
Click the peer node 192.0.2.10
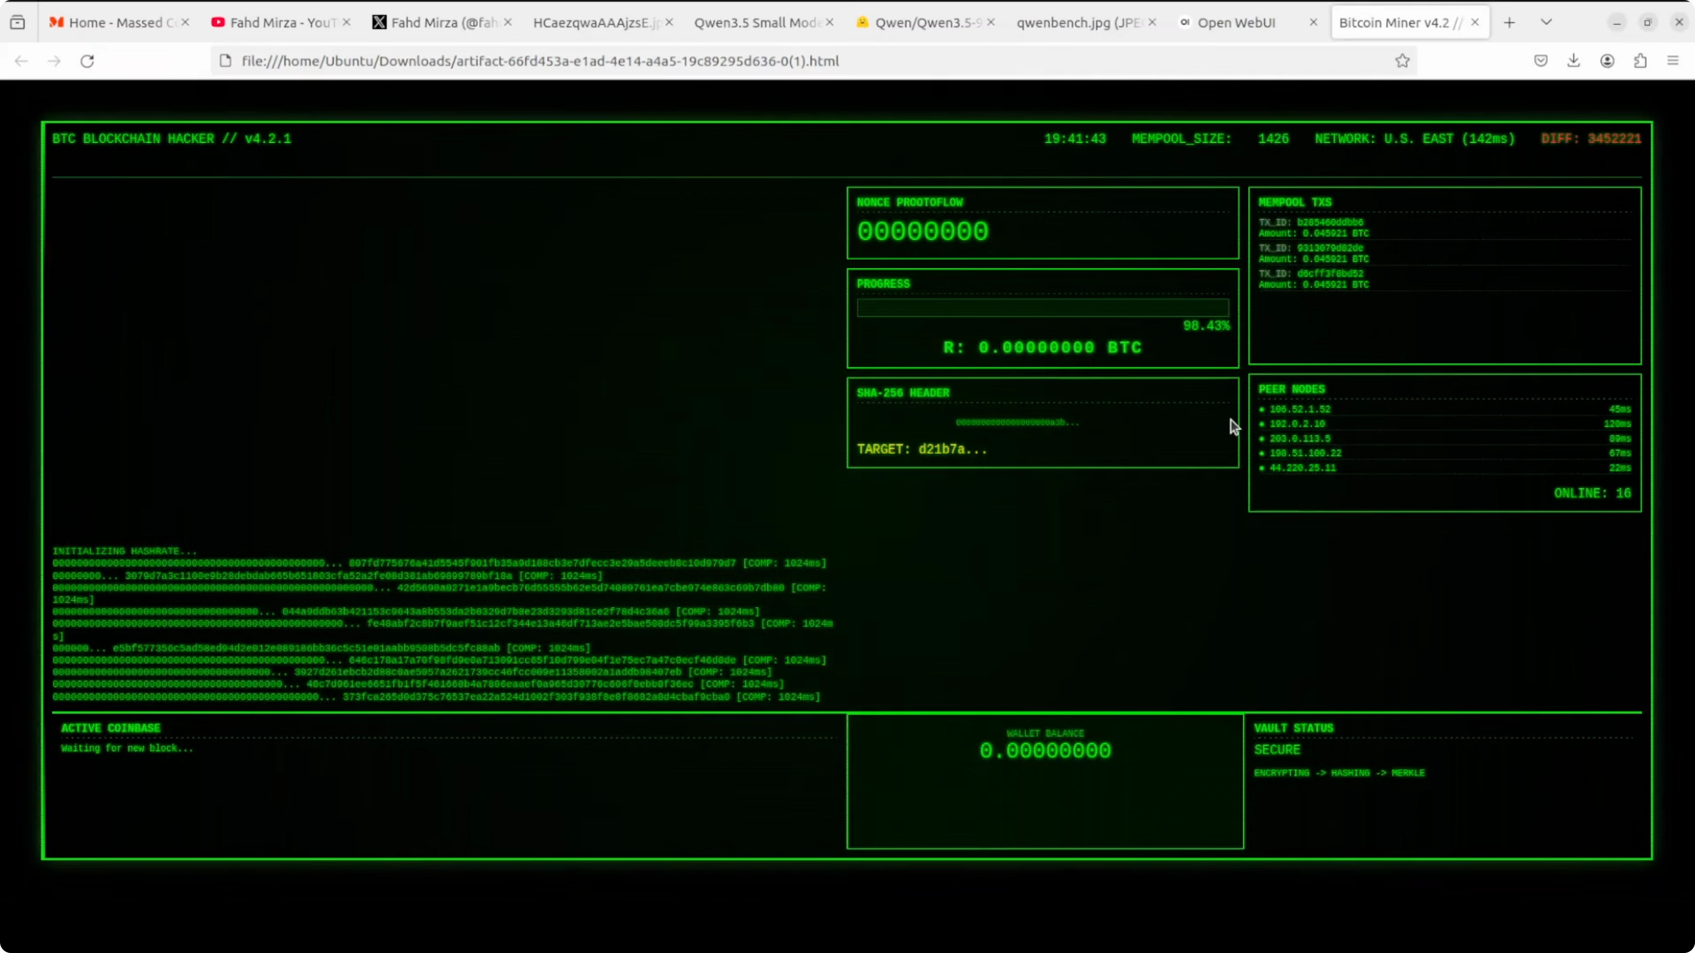point(1297,424)
